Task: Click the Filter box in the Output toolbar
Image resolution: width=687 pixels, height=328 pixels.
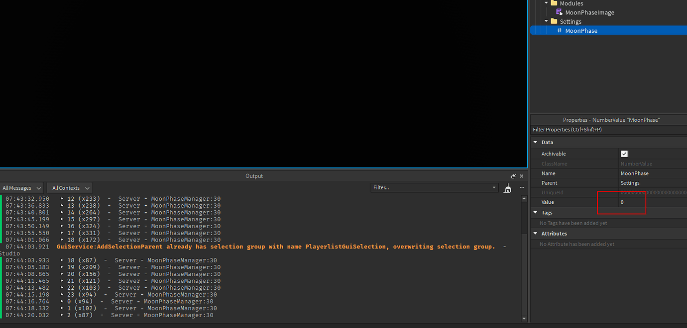Action: click(x=433, y=187)
